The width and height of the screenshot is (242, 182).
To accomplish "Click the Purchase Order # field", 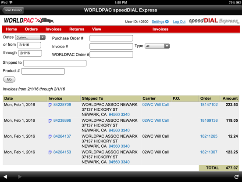I will [111, 38].
